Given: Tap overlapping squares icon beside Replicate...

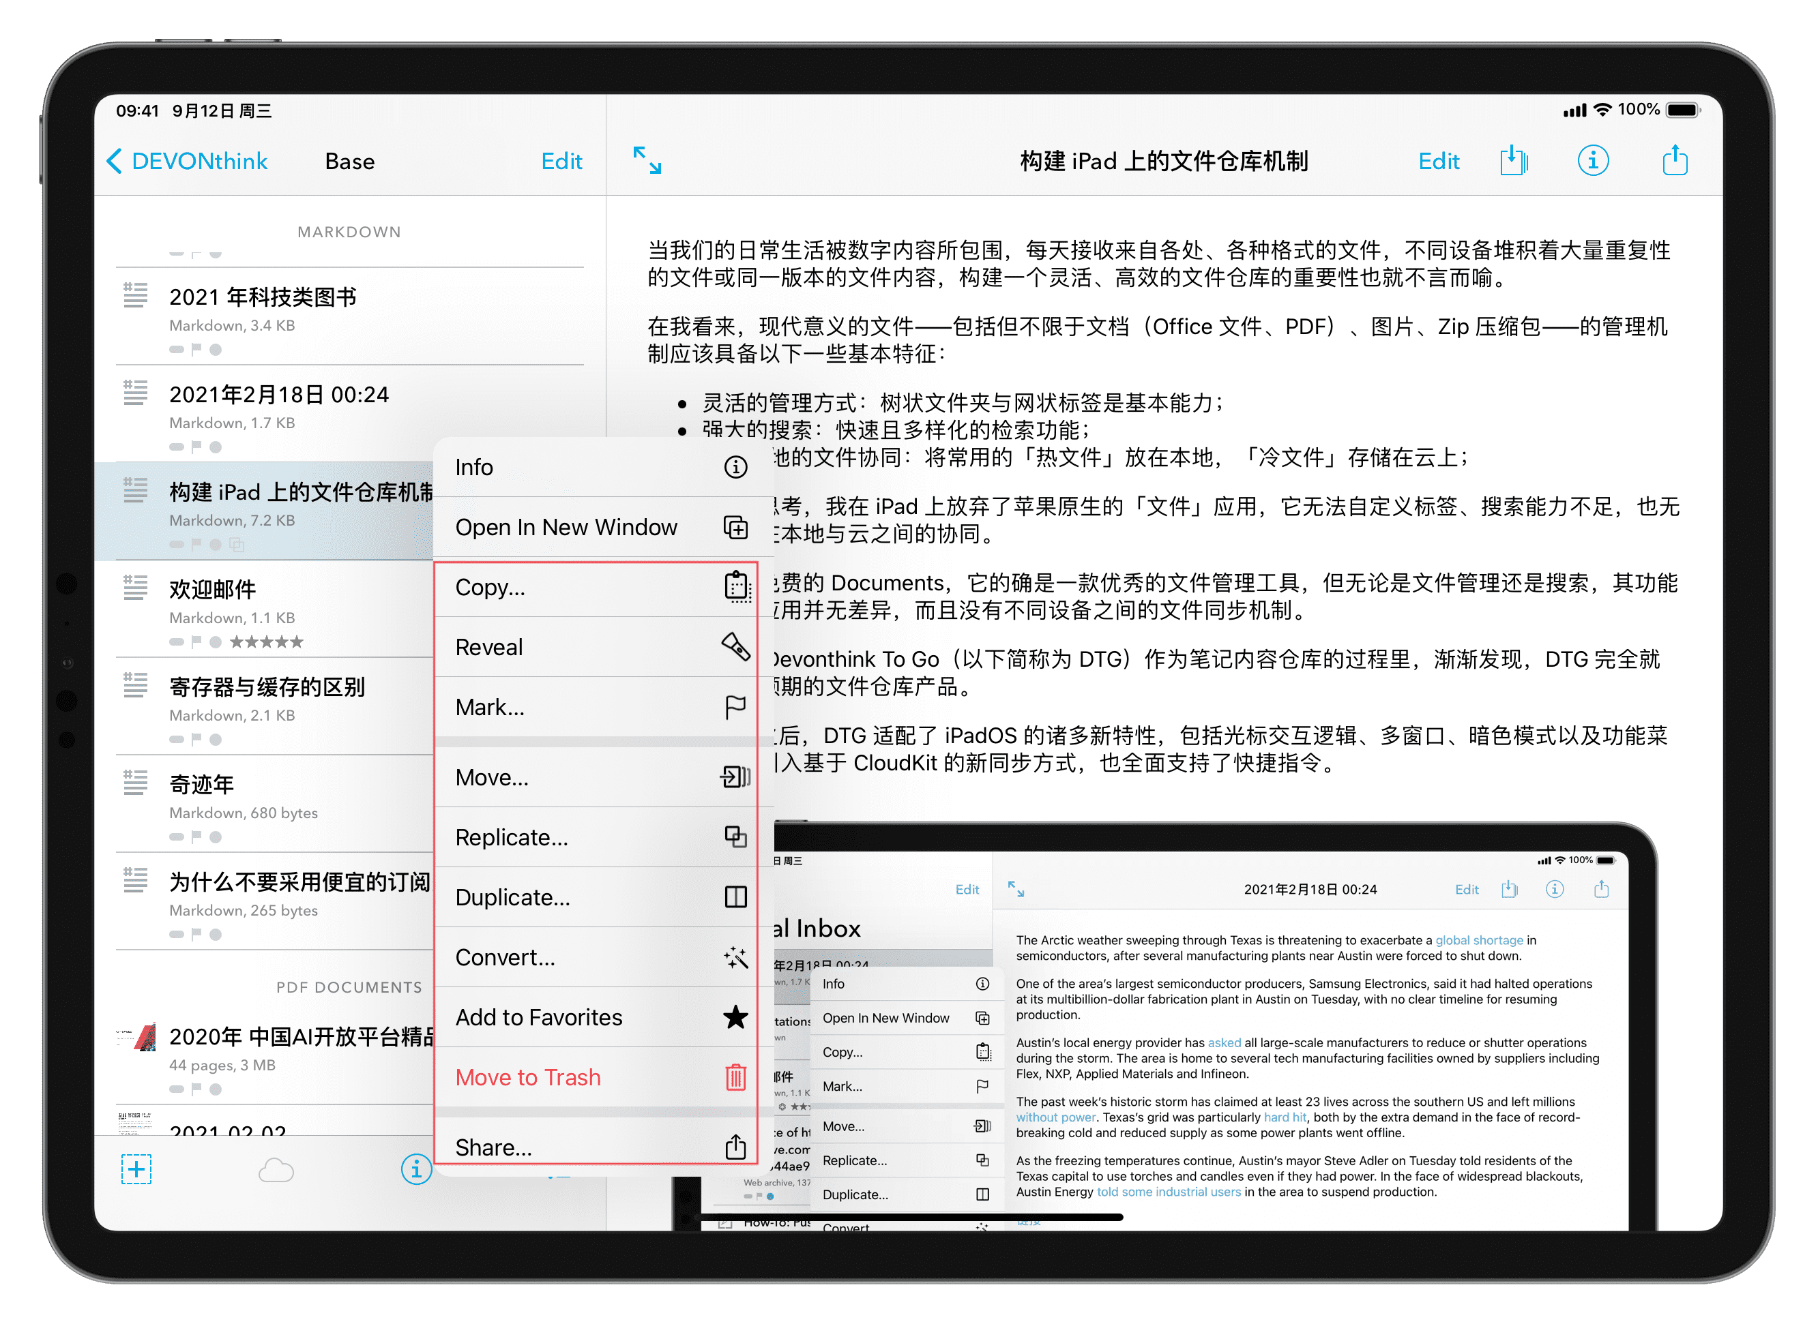Looking at the screenshot, I should click(735, 837).
